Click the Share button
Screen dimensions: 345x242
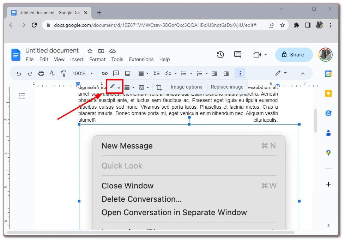tap(294, 55)
